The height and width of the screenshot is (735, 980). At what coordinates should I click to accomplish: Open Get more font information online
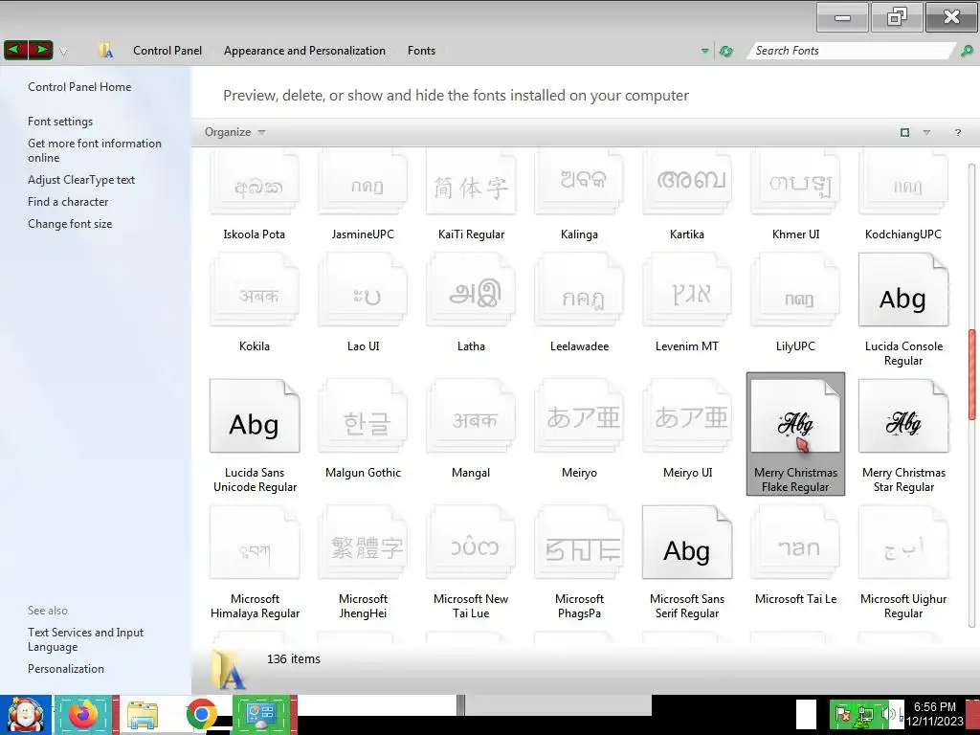(x=95, y=150)
